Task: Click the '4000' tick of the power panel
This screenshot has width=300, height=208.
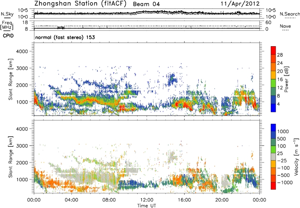Action: point(22,51)
